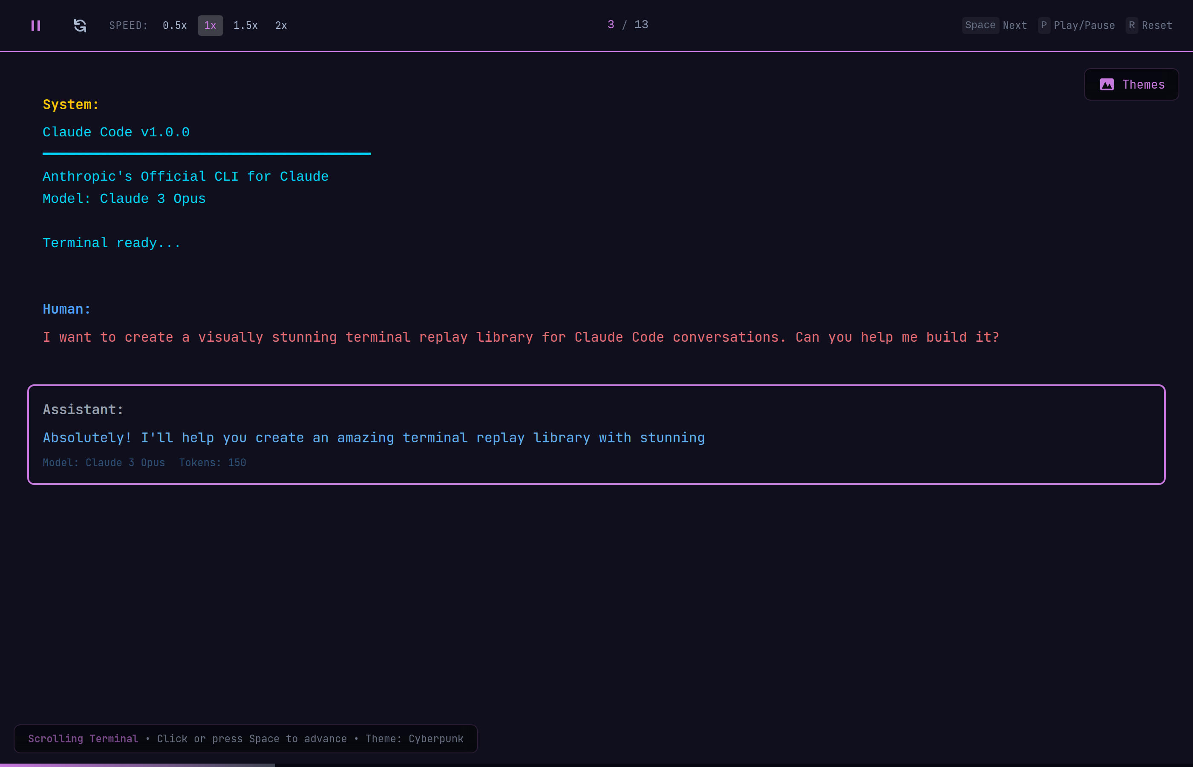Image resolution: width=1193 pixels, height=767 pixels.
Task: Switch speed to 2x
Action: (x=281, y=26)
